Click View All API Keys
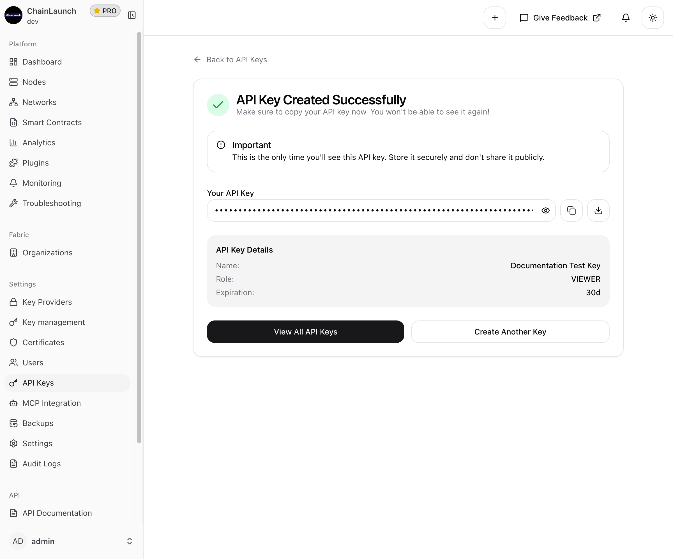Screen dimensions: 673x559 click(x=305, y=332)
